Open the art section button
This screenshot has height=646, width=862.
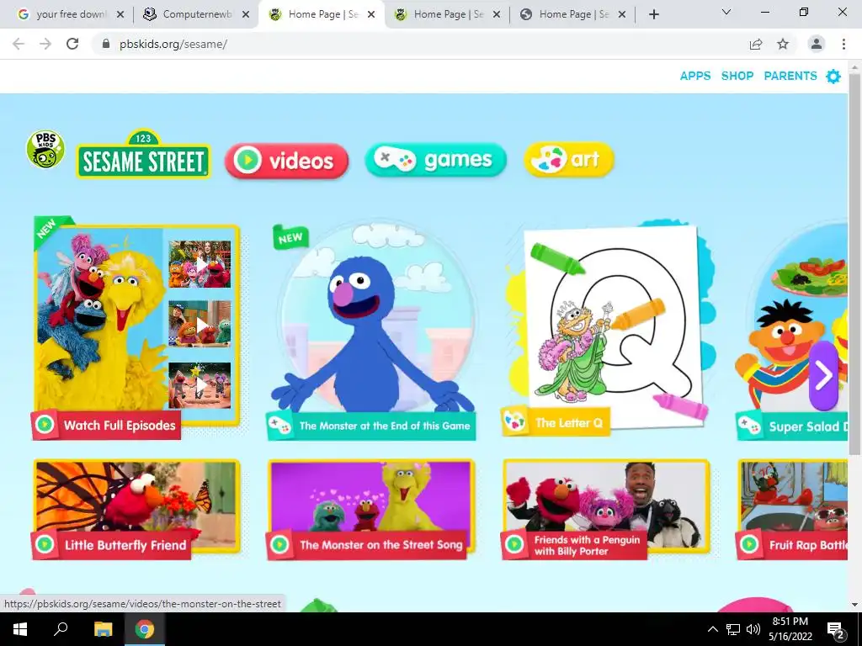pyautogui.click(x=569, y=159)
